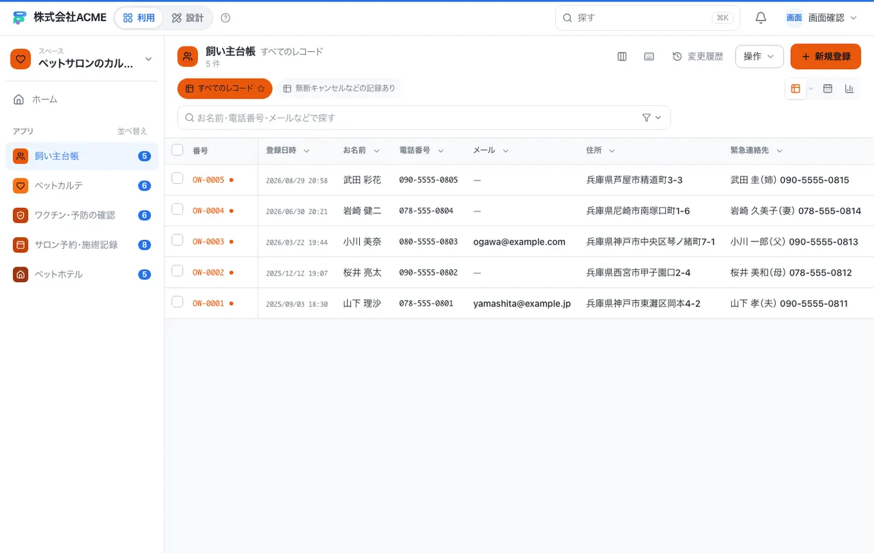The image size is (874, 553).
Task: Open ペットカルテ app in sidebar
Action: pos(82,186)
